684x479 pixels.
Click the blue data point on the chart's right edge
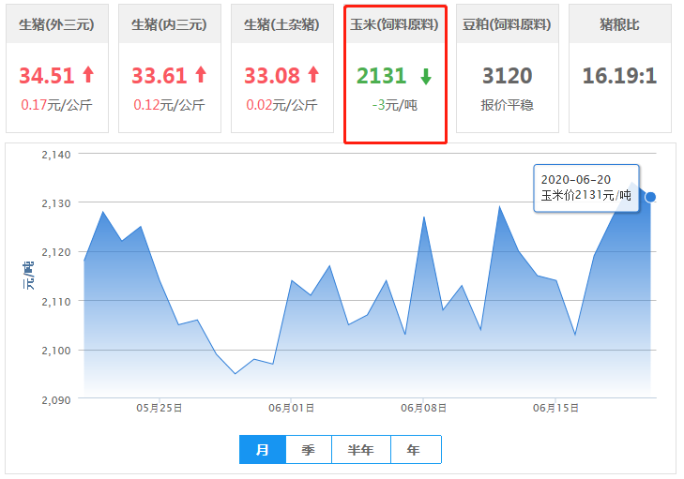point(650,197)
